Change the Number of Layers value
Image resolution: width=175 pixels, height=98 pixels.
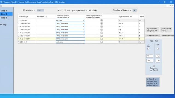tap(135, 10)
